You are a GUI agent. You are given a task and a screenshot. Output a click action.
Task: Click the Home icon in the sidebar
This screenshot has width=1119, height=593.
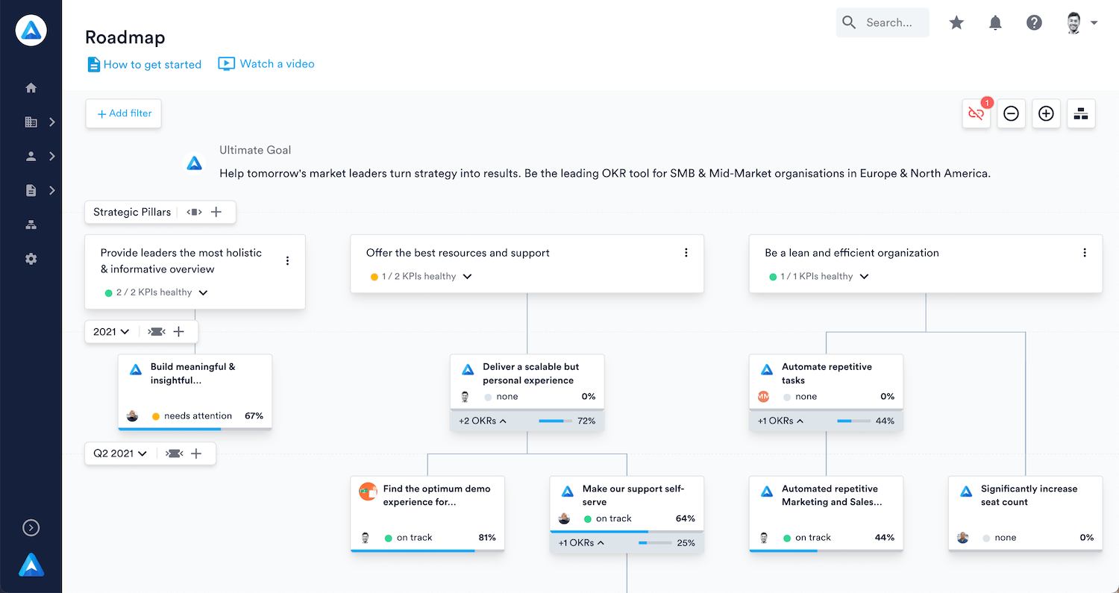(x=31, y=88)
